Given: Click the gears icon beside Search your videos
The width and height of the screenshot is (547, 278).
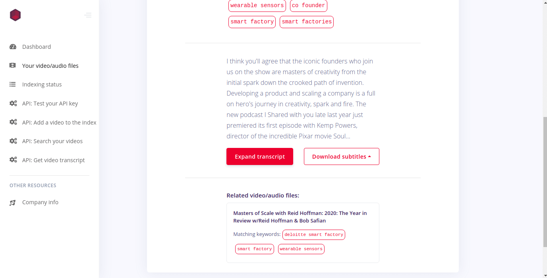Looking at the screenshot, I should coord(13,141).
